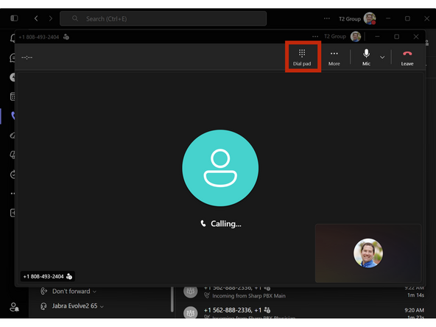The width and height of the screenshot is (436, 327).
Task: Open the T2 Group profile picture menu
Action: 370,18
